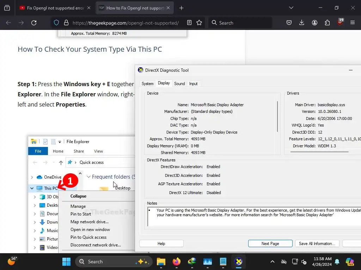Open Firefox from the taskbar

click(177, 262)
